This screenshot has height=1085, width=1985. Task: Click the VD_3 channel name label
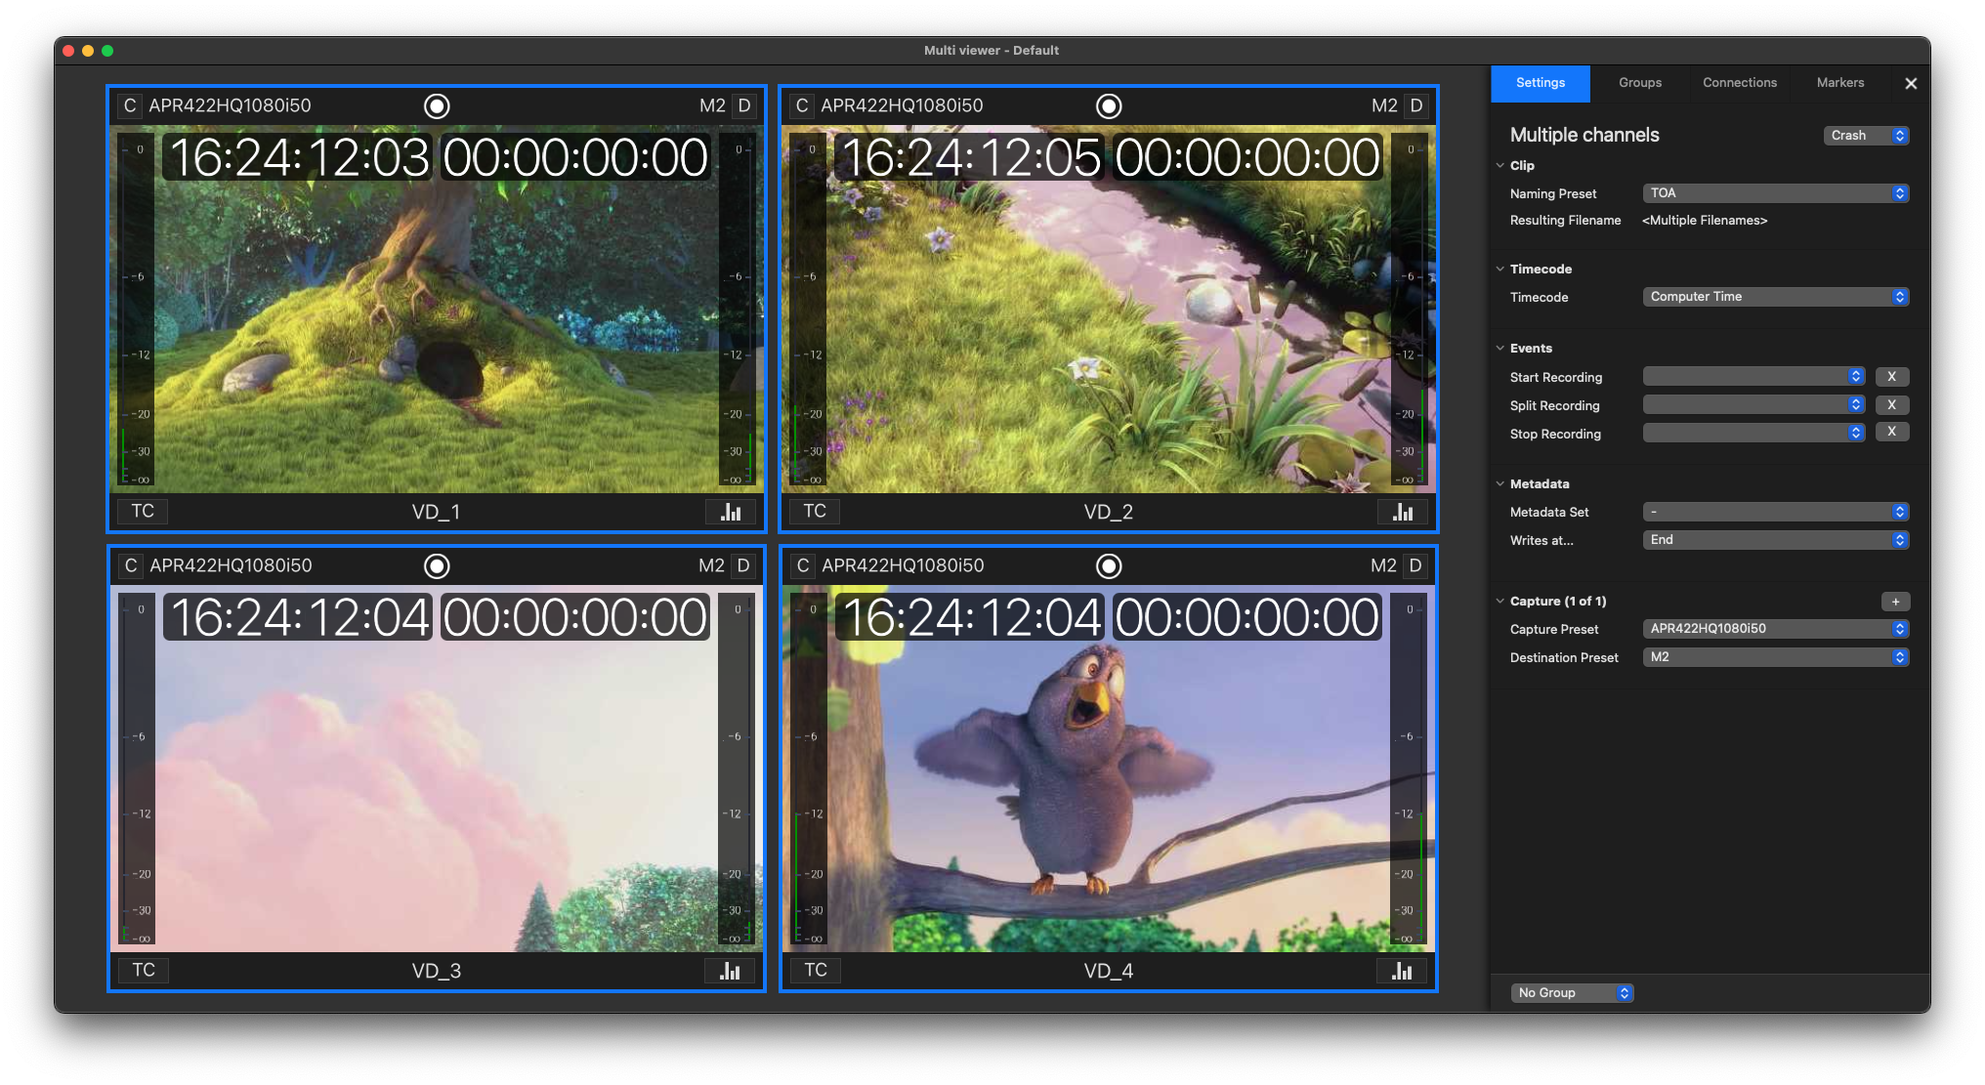(x=436, y=971)
